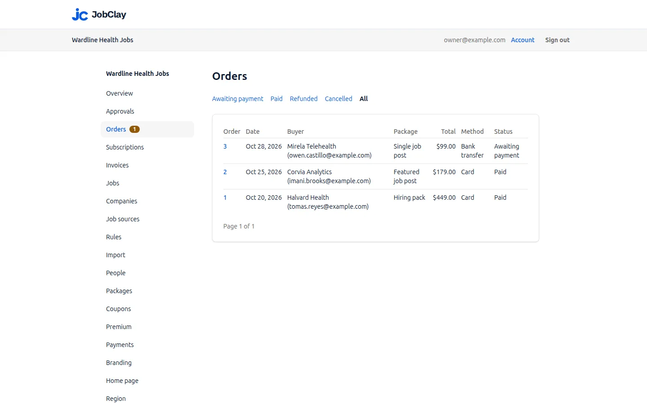Screen dimensions: 647x404
Task: Click the Wardline Health Jobs header title
Action: pyautogui.click(x=102, y=40)
